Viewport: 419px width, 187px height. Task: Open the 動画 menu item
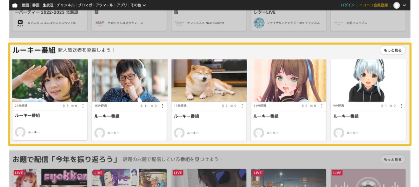[x=25, y=5]
